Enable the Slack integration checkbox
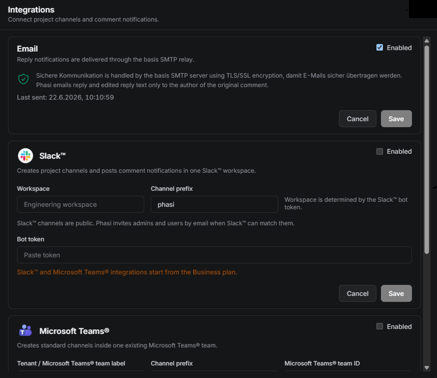This screenshot has height=378, width=437. point(379,151)
